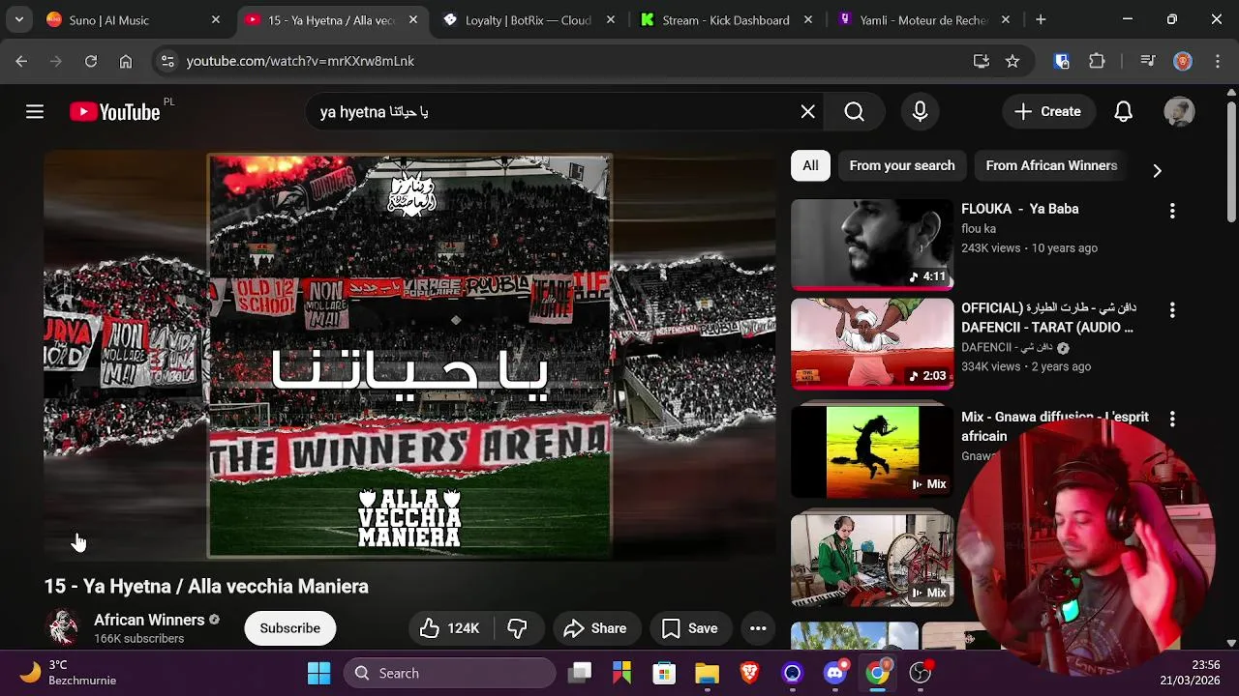Image resolution: width=1239 pixels, height=696 pixels.
Task: Bookmark this page with the star
Action: (1012, 61)
